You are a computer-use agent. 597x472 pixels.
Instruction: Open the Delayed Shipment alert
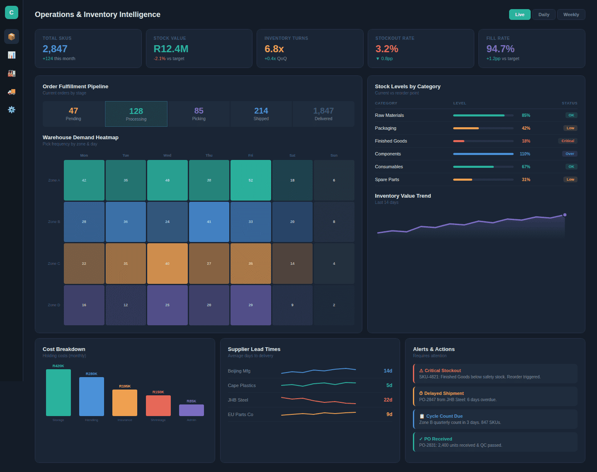pyautogui.click(x=495, y=396)
